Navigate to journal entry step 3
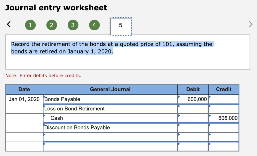The width and height of the screenshot is (257, 156). [x=73, y=25]
